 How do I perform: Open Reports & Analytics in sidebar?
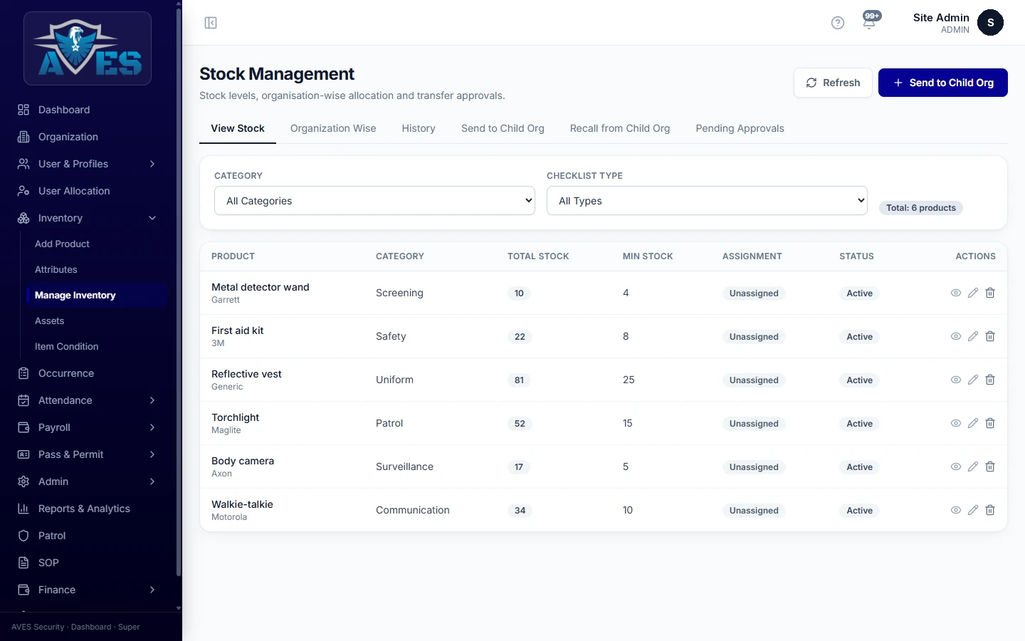coord(88,509)
